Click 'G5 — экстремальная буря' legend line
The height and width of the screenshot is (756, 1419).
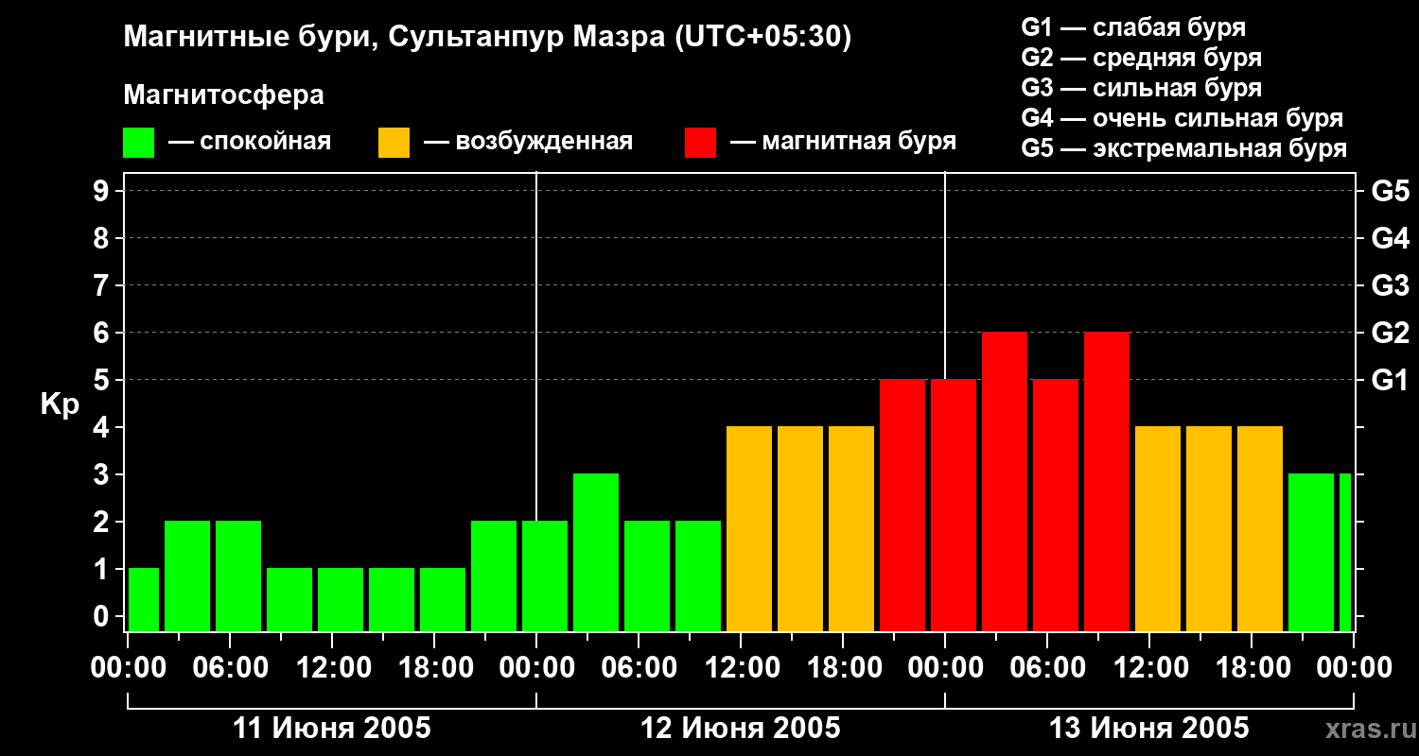pos(1184,148)
